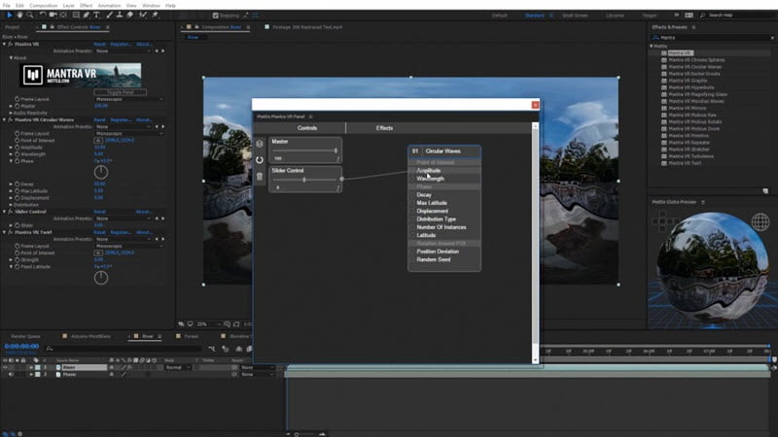The width and height of the screenshot is (778, 437).
Task: Collapse the Phase property group
Action: point(11,161)
